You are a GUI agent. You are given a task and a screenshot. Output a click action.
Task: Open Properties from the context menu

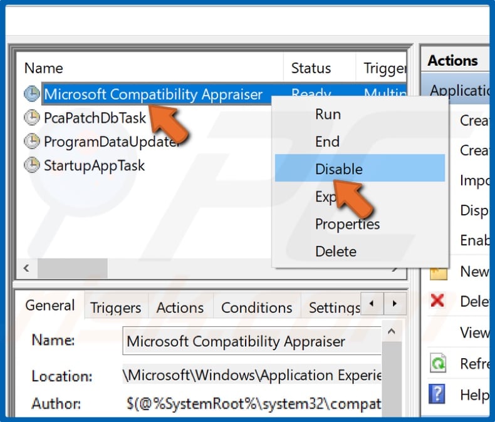[360, 224]
